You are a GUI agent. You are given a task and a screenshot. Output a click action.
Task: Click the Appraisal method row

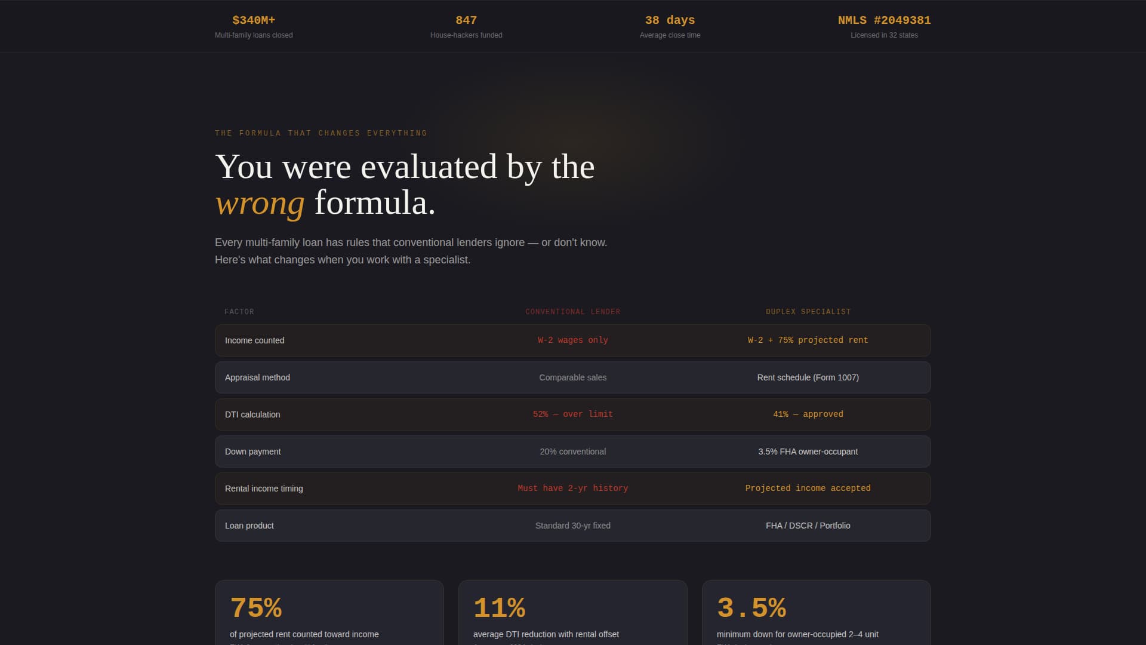572,377
